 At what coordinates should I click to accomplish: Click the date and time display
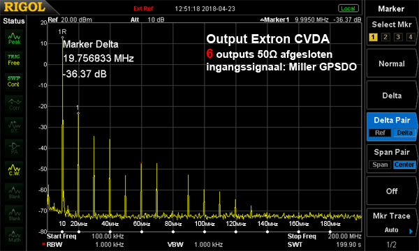coord(205,9)
